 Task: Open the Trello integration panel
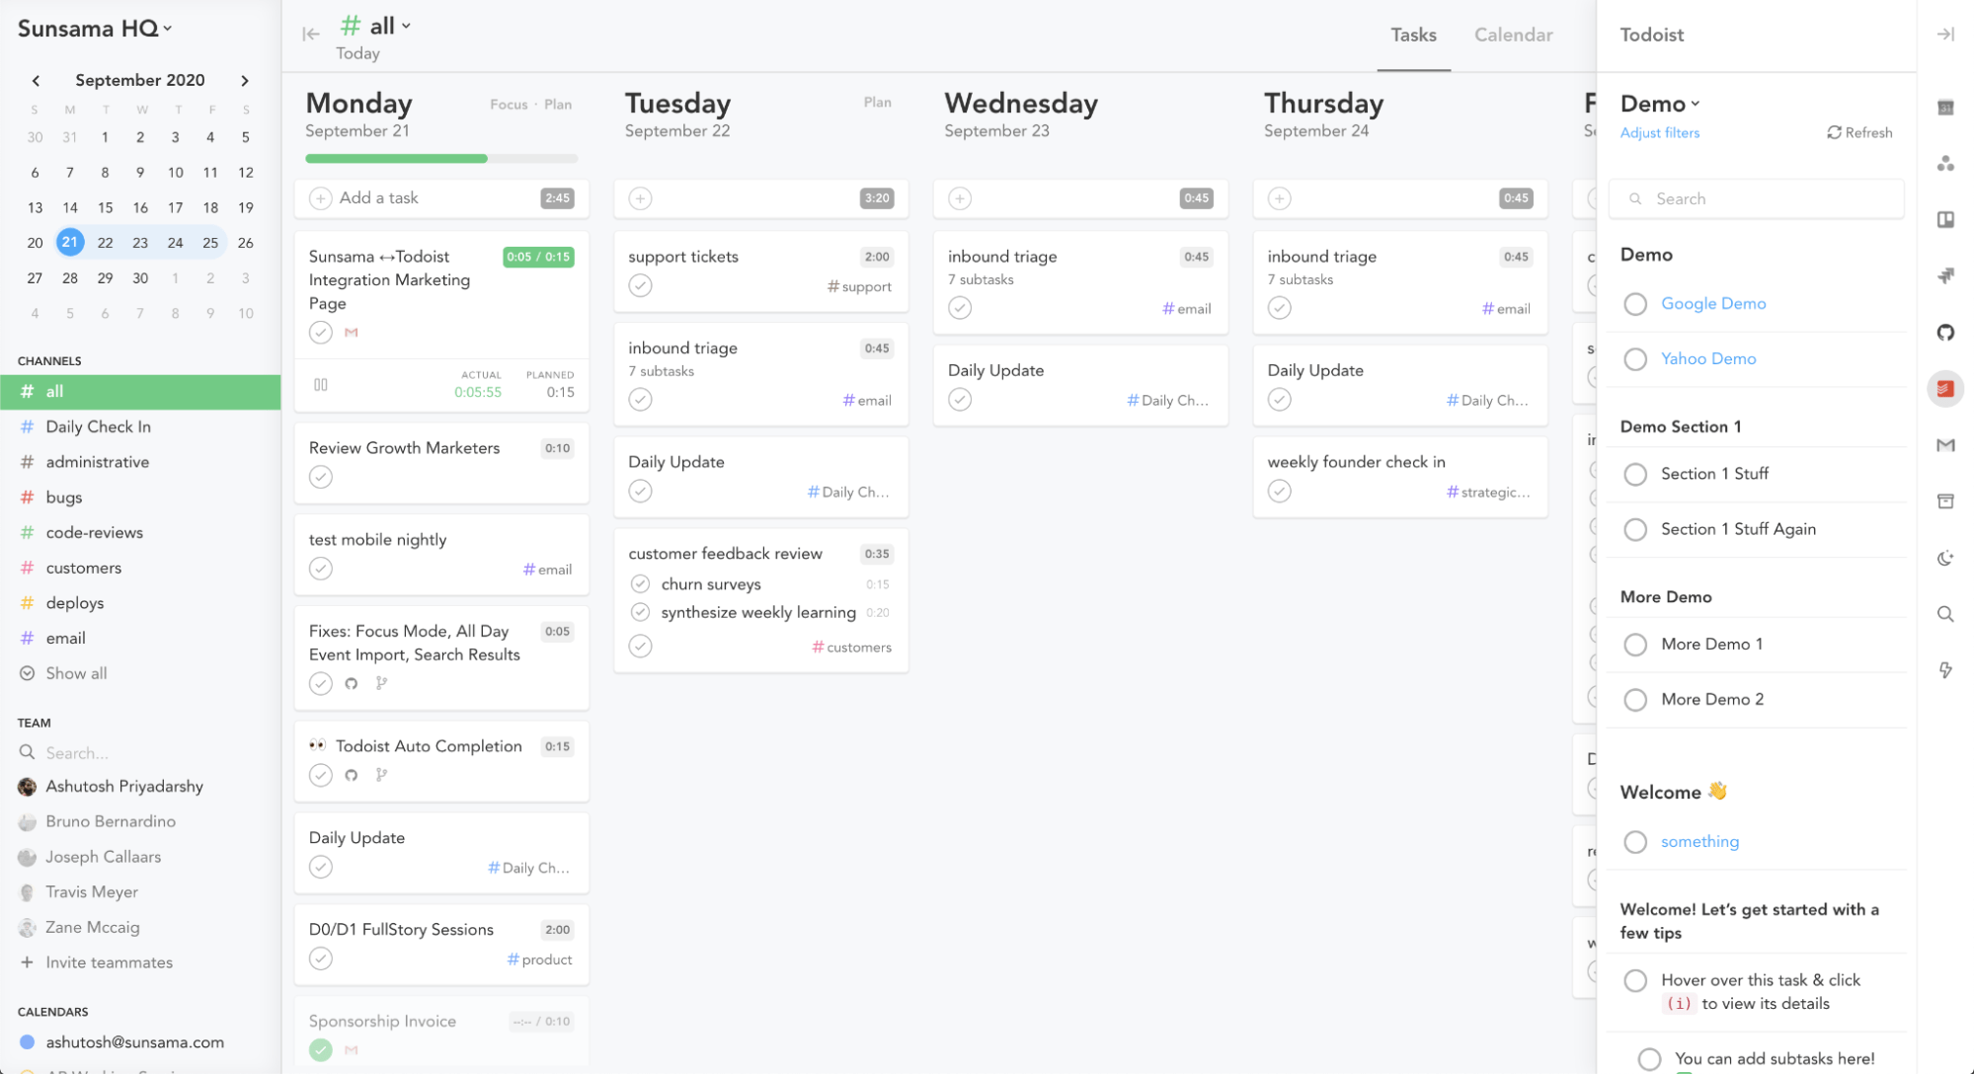(x=1946, y=220)
